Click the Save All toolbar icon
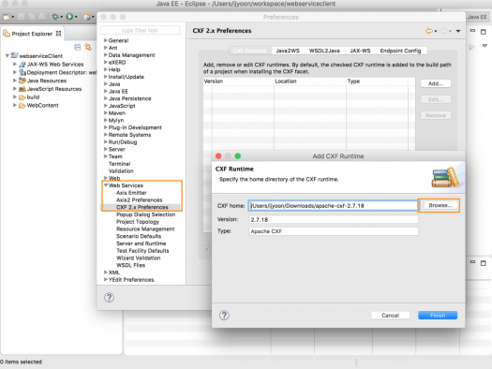This screenshot has width=492, height=369. tap(31, 16)
